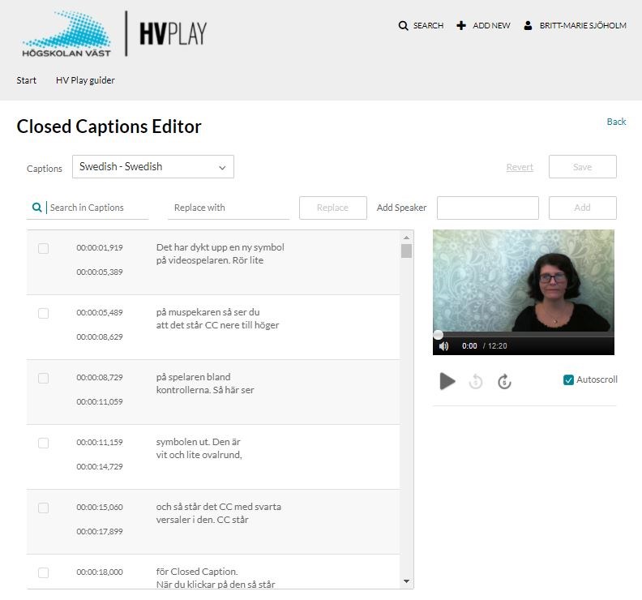
Task: Skip forward using the forward-skip icon
Action: pos(504,382)
